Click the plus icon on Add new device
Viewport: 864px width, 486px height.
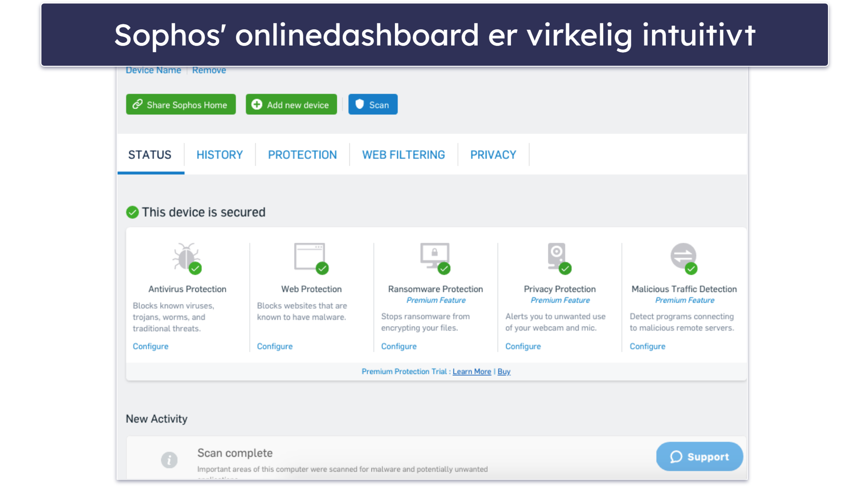tap(257, 104)
